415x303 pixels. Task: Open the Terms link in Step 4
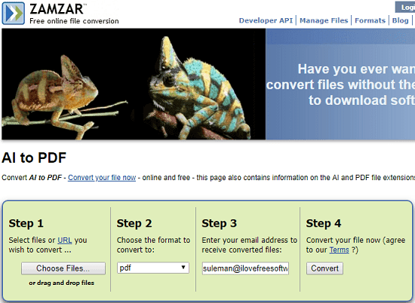tap(339, 249)
